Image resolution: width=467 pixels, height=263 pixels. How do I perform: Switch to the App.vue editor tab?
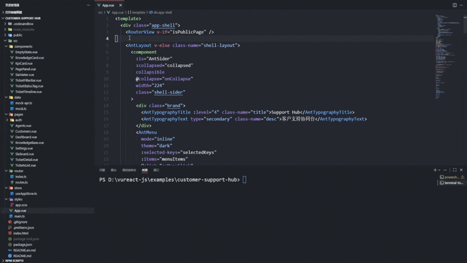(108, 5)
